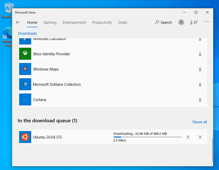Image resolution: width=219 pixels, height=170 pixels.
Task: Click the vertical scrollbar thumb
Action: [212, 150]
